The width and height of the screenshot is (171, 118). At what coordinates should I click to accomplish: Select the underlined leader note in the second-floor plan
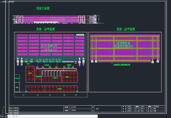[x=122, y=65]
